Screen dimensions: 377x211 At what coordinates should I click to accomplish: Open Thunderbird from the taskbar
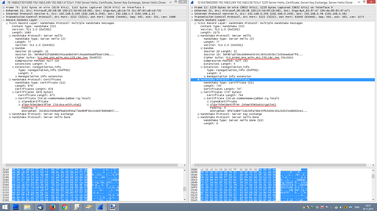click(40, 207)
